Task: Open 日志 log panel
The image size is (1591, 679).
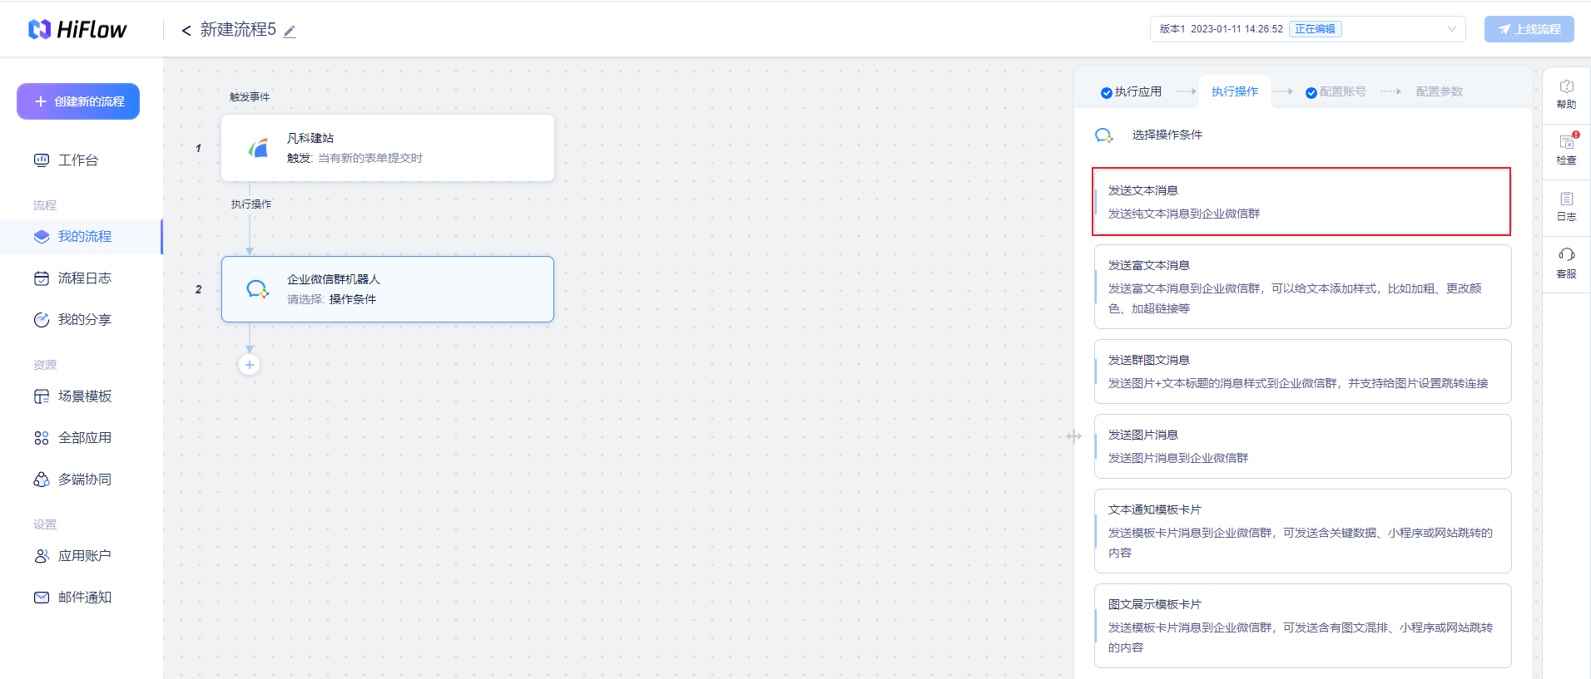Action: click(x=1566, y=207)
